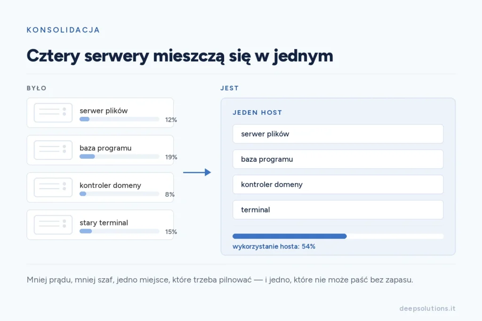Image resolution: width=482 pixels, height=321 pixels.
Task: Click the KONSOLIDACJA heading label
Action: [x=64, y=30]
